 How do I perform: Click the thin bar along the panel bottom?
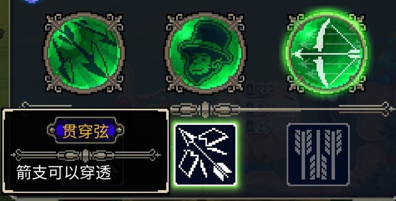202,199
